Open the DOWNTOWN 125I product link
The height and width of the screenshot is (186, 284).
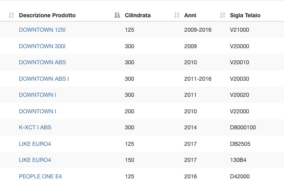[x=42, y=30]
